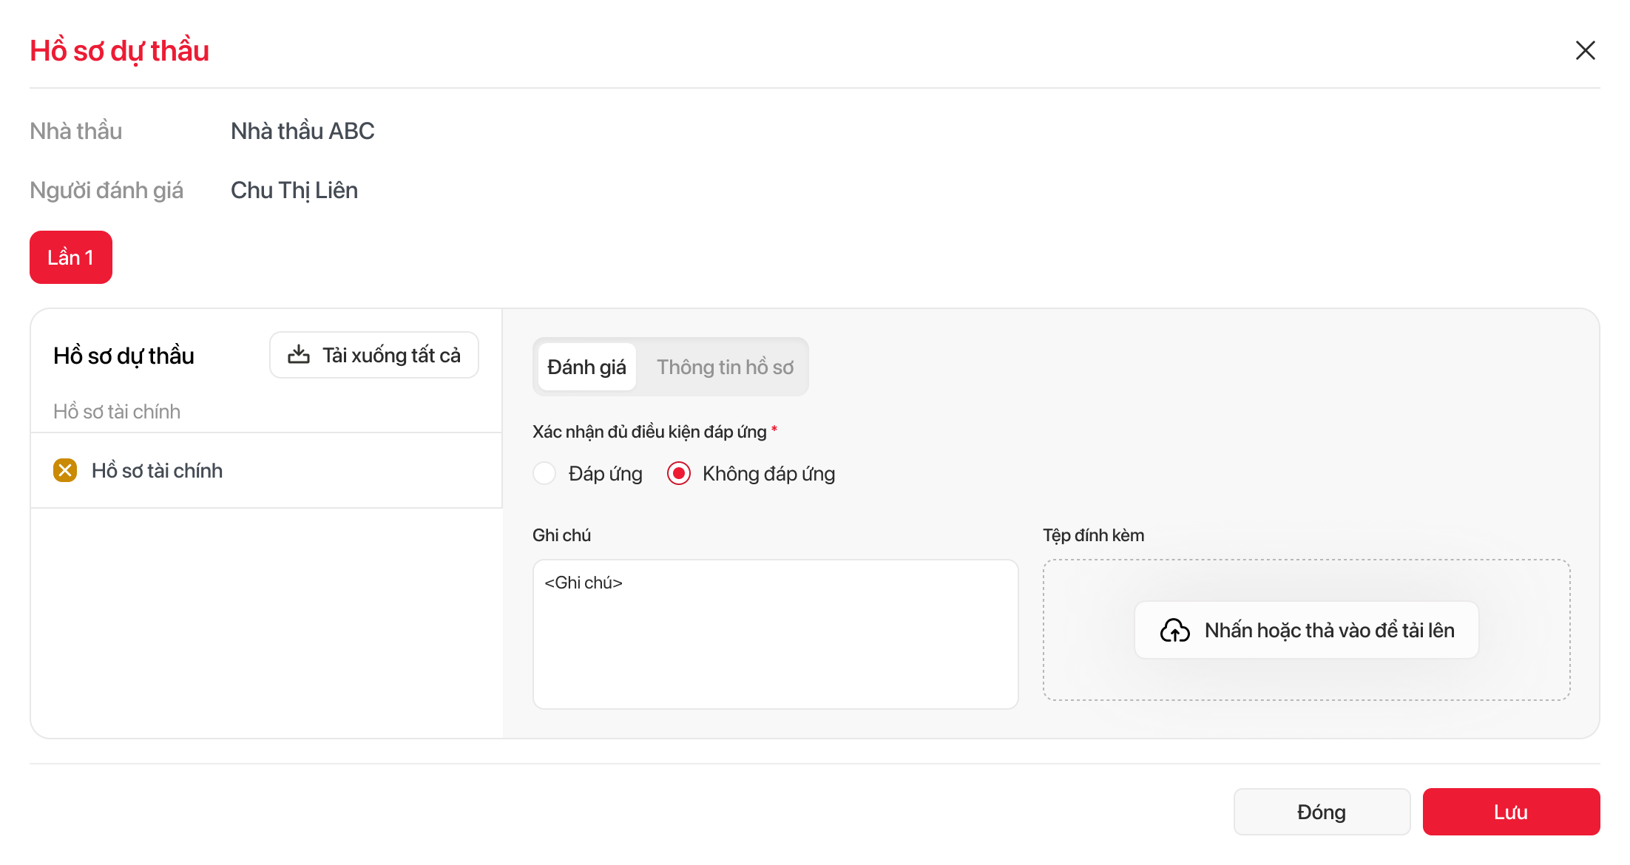1630x865 pixels.
Task: Select the Lần 1 round tab
Action: point(71,257)
